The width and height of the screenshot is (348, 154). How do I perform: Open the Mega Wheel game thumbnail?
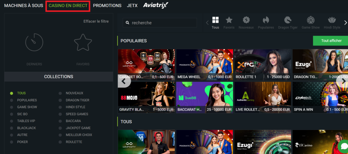click(205, 64)
